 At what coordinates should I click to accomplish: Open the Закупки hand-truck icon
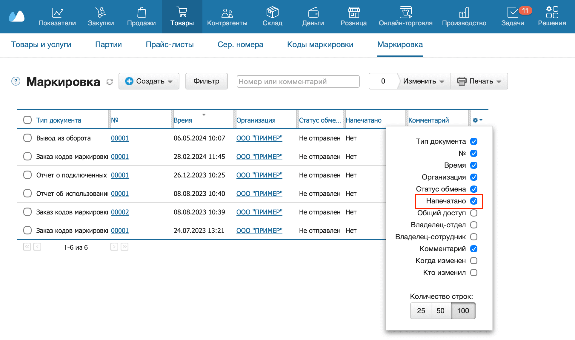coord(101,13)
